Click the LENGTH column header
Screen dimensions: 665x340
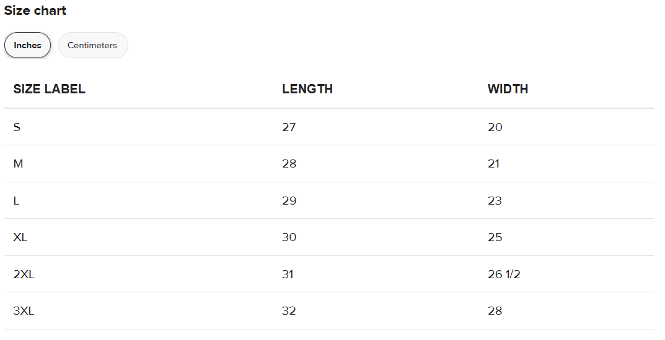pyautogui.click(x=307, y=89)
